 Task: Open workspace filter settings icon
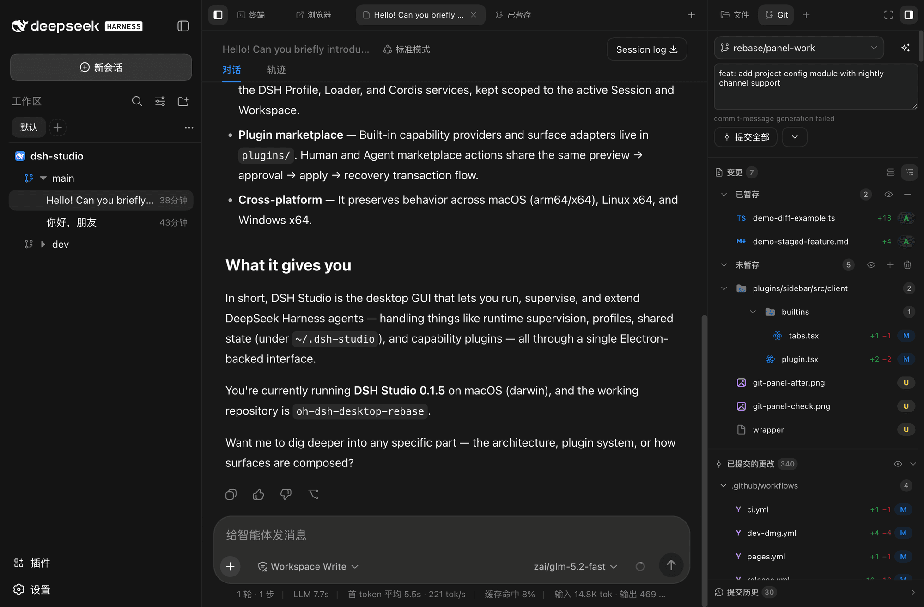point(160,101)
